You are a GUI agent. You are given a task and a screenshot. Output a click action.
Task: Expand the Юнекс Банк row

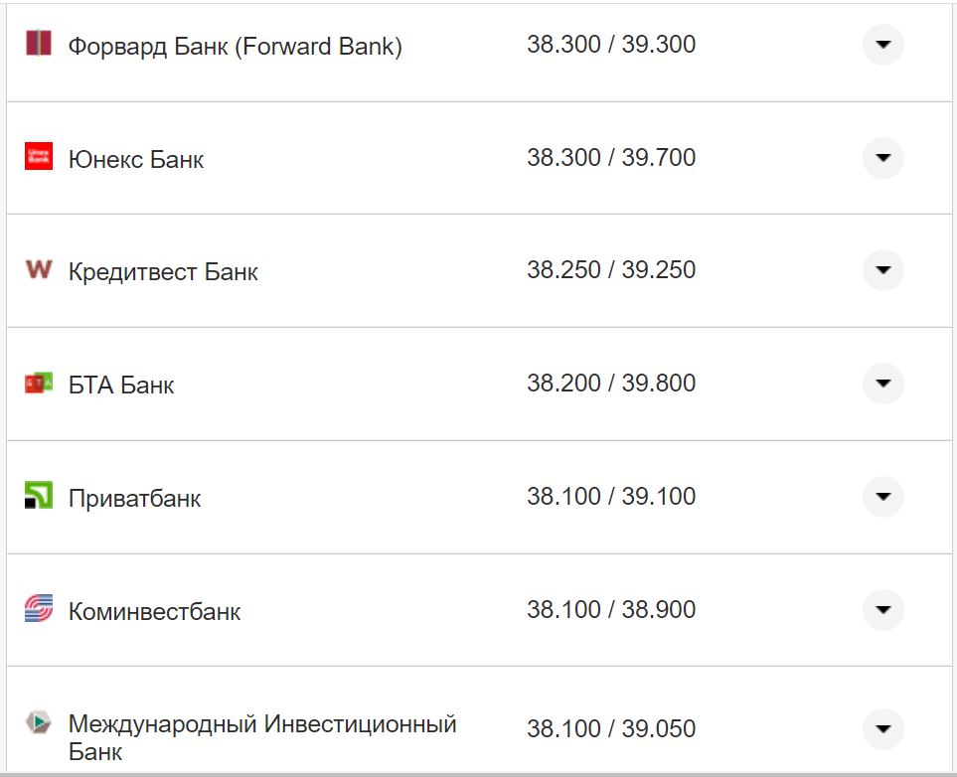882,157
